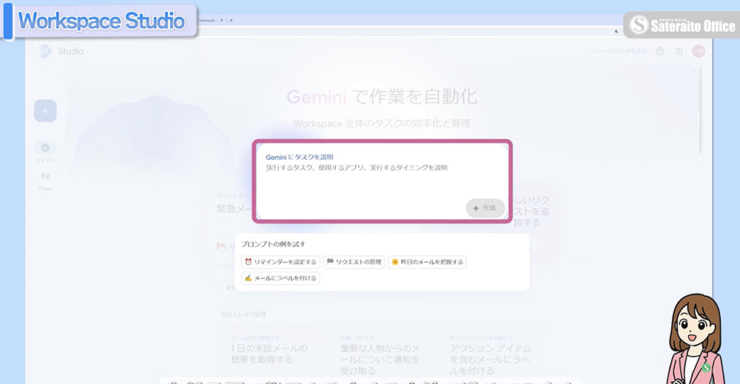
Task: Open the 1日の未読メールの概要を取得する card
Action: (x=270, y=354)
